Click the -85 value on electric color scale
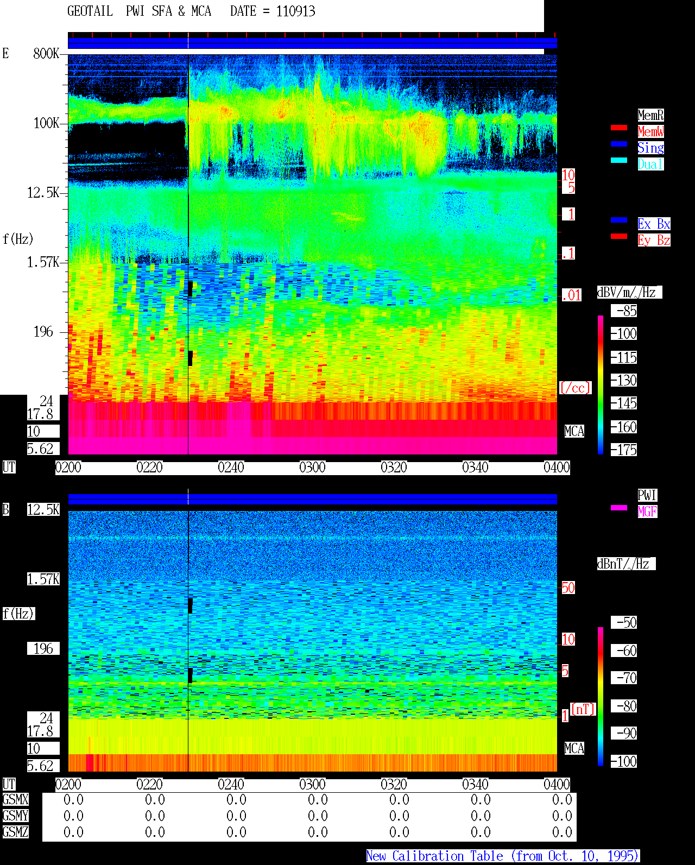 point(624,311)
